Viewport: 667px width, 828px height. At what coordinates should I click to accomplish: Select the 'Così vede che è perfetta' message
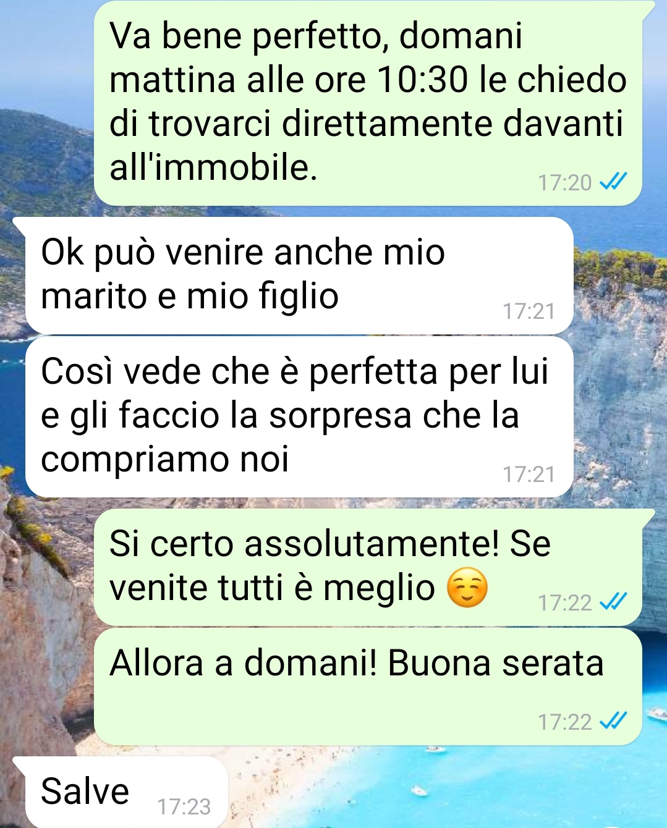[299, 417]
